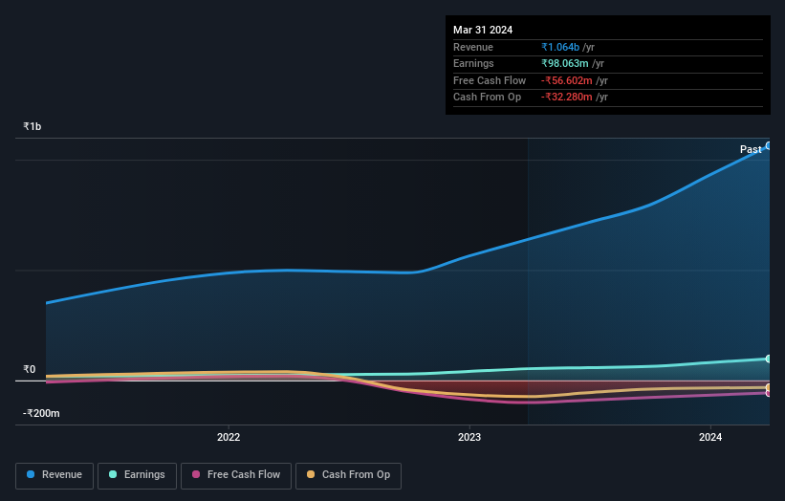Click the Revenue label in tooltip
Viewport: 785px width, 501px height.
(473, 47)
